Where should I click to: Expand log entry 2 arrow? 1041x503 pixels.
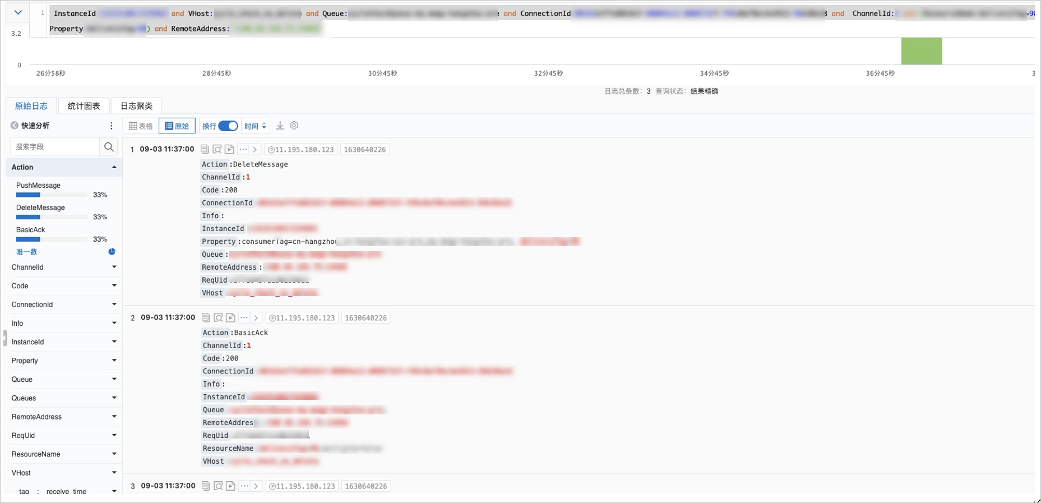[x=256, y=317]
